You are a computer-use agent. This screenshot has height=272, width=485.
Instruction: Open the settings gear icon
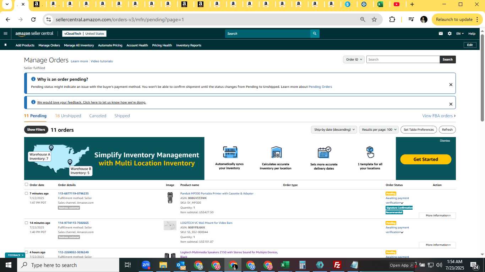[x=449, y=34]
